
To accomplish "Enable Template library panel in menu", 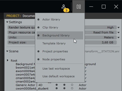I will click(60, 43).
